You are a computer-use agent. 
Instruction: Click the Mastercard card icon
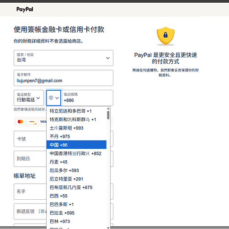[x=21, y=122]
